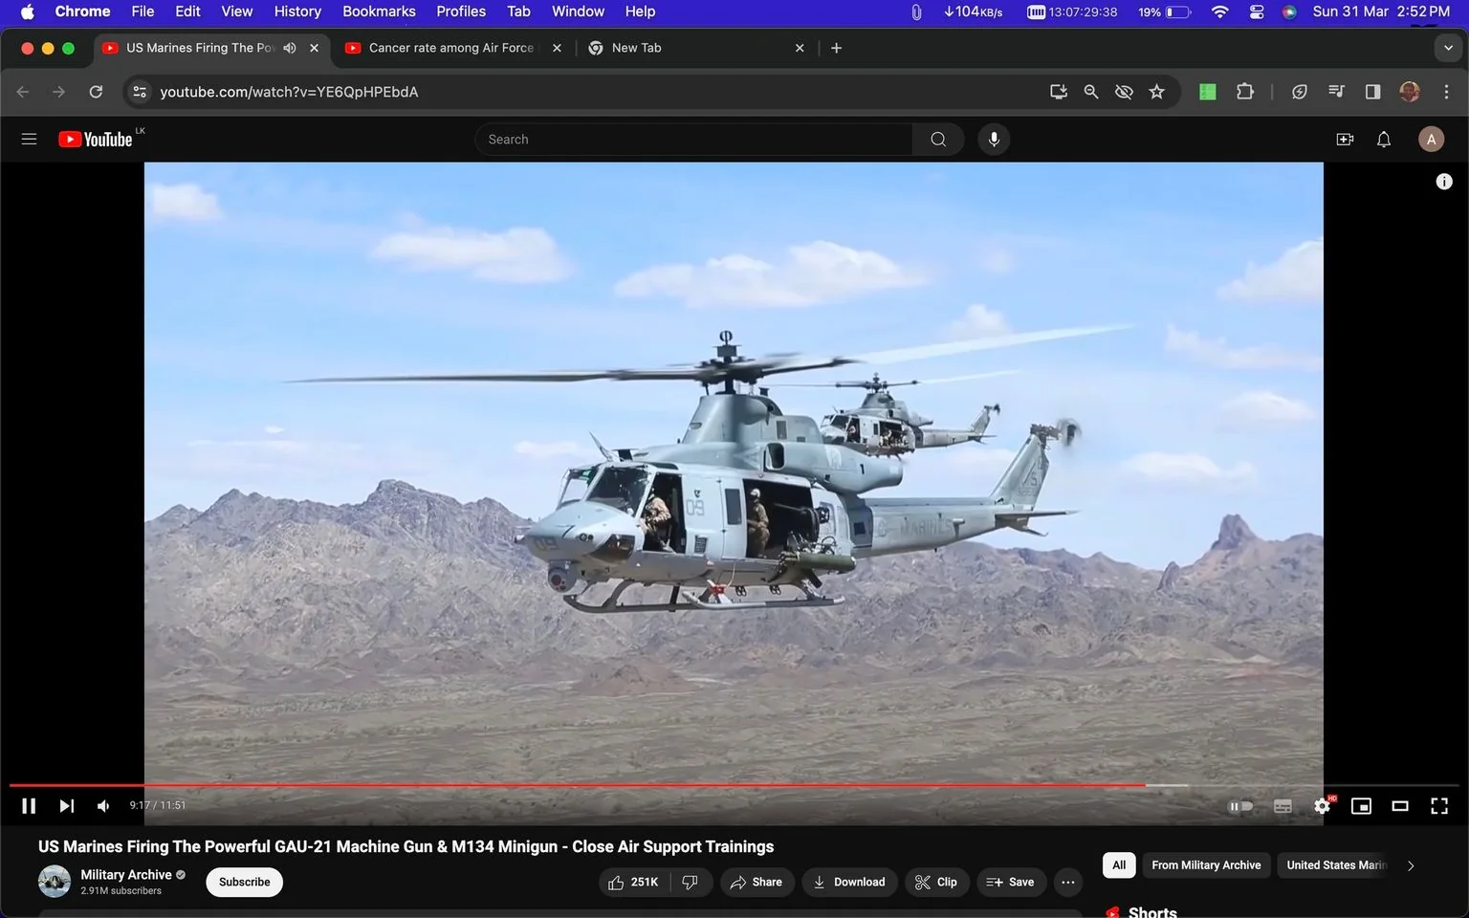Select From Military Archive chip

click(x=1206, y=865)
